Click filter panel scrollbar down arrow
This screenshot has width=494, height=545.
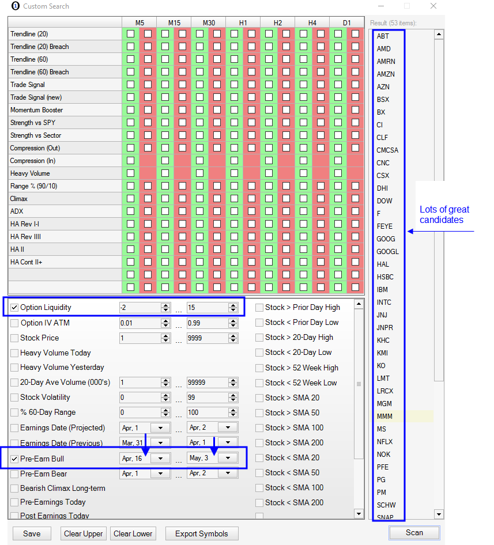point(359,513)
